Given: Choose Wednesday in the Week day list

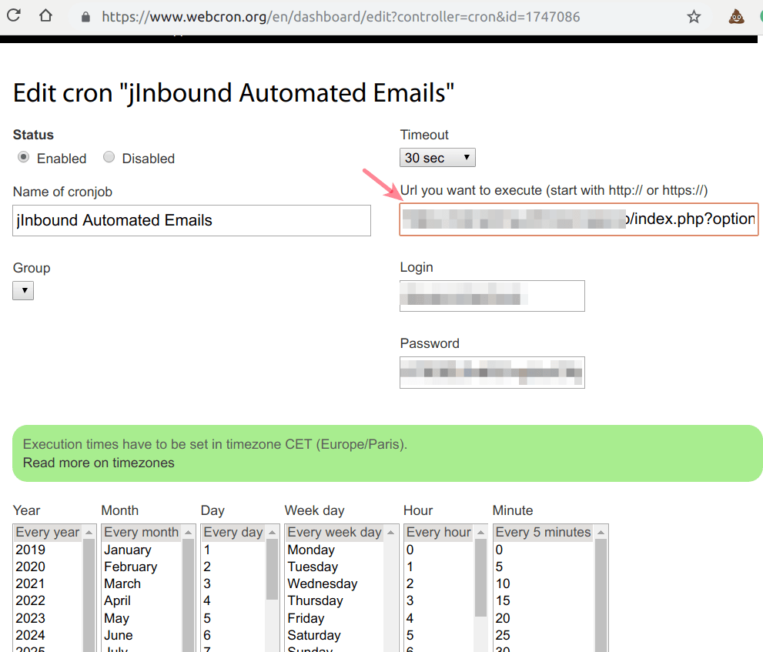Looking at the screenshot, I should 323,583.
